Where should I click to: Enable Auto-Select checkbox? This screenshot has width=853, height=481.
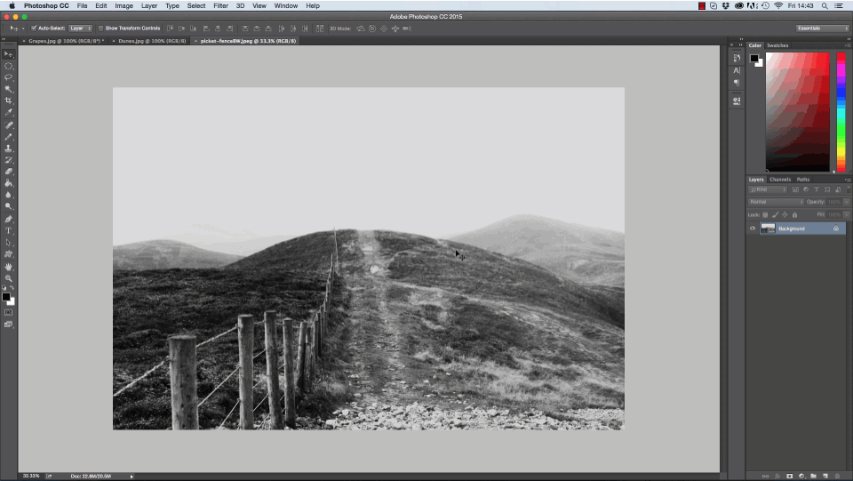[34, 28]
